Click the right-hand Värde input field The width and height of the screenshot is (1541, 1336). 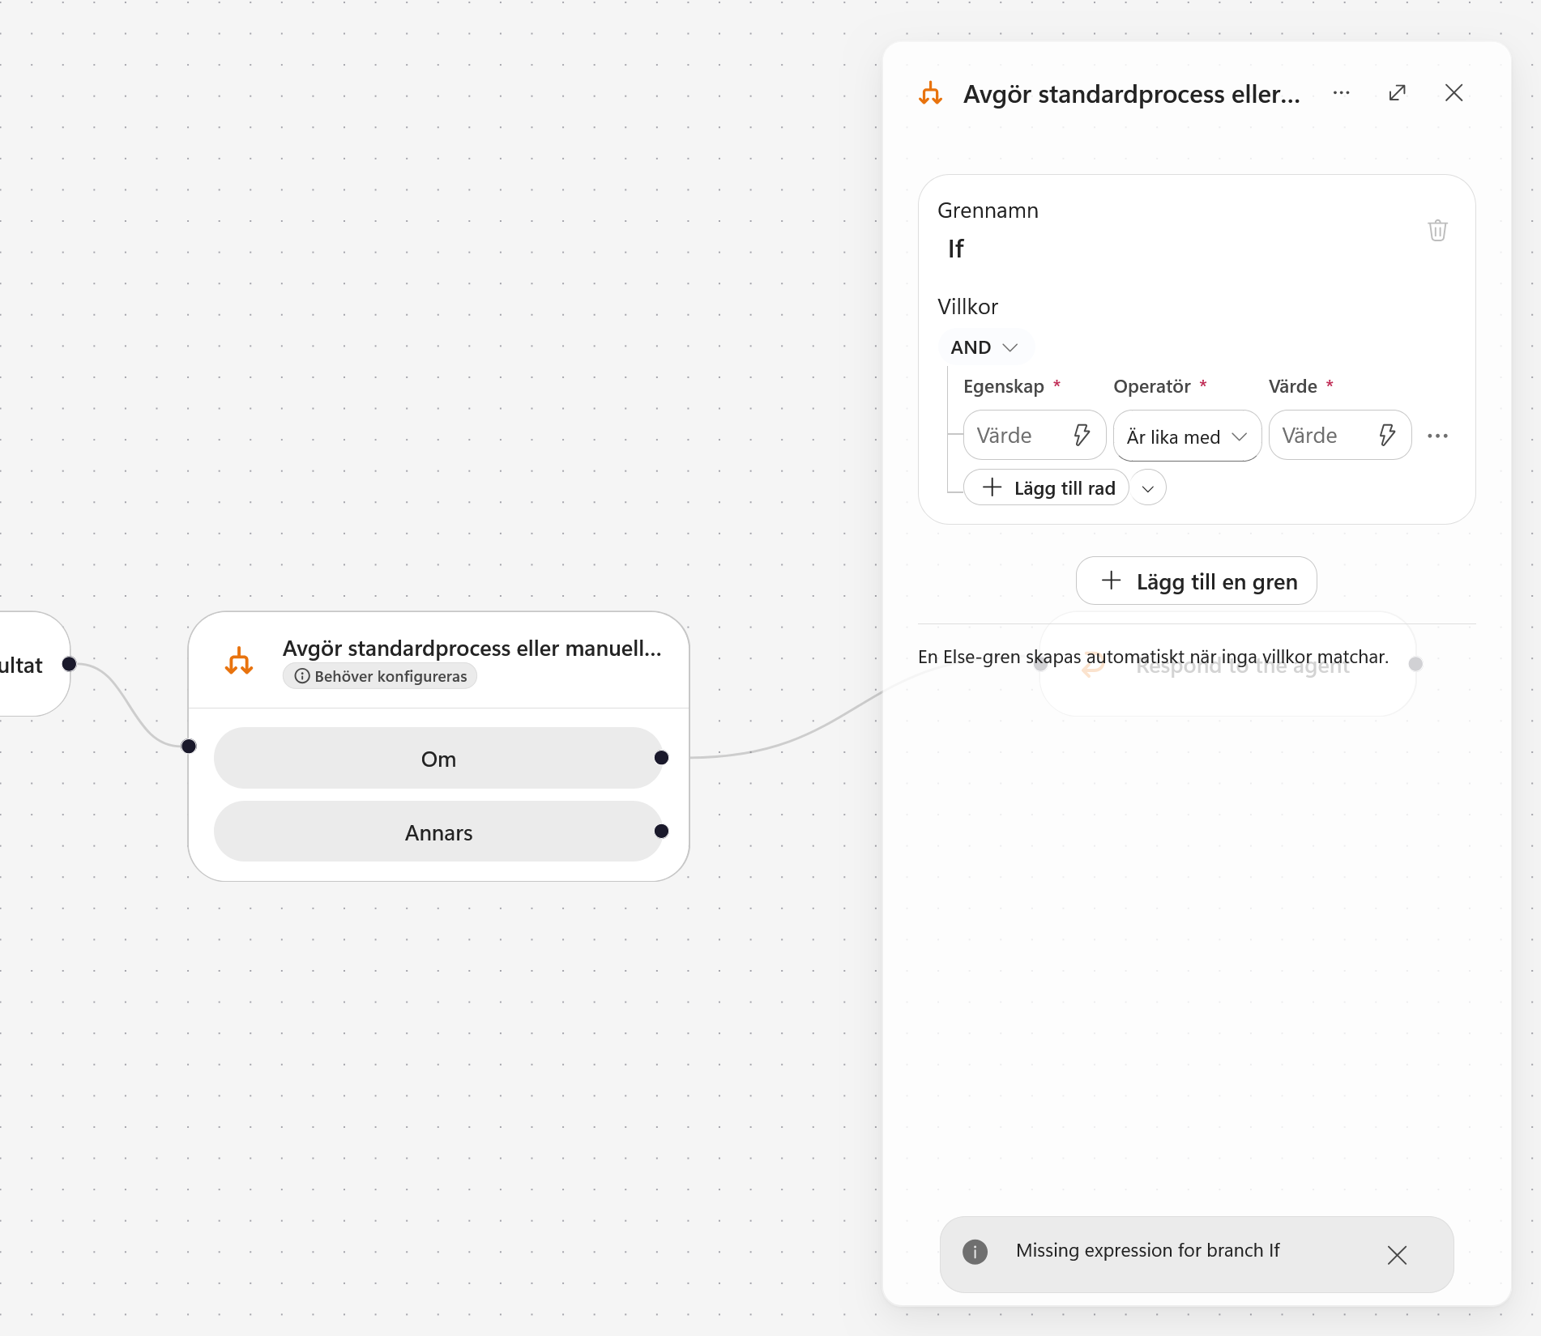(x=1340, y=436)
